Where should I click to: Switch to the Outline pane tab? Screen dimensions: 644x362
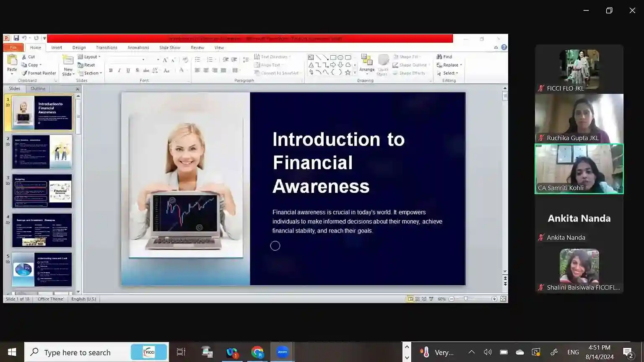pos(38,89)
